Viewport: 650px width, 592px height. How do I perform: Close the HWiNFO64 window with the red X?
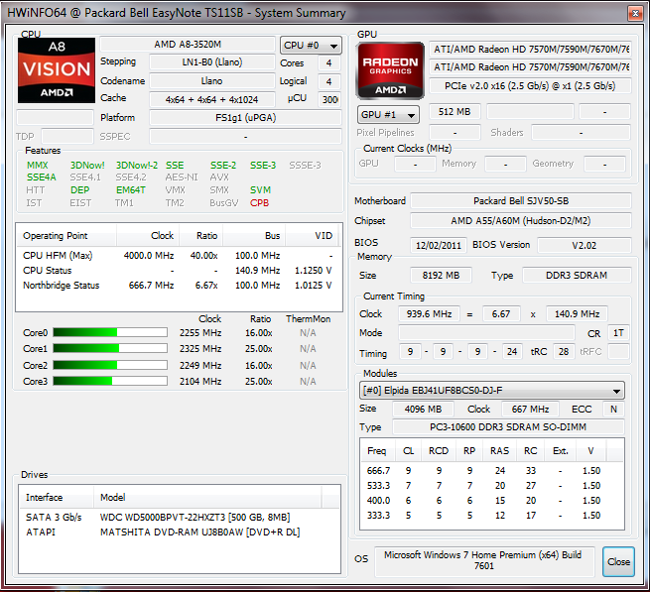pyautogui.click(x=635, y=13)
